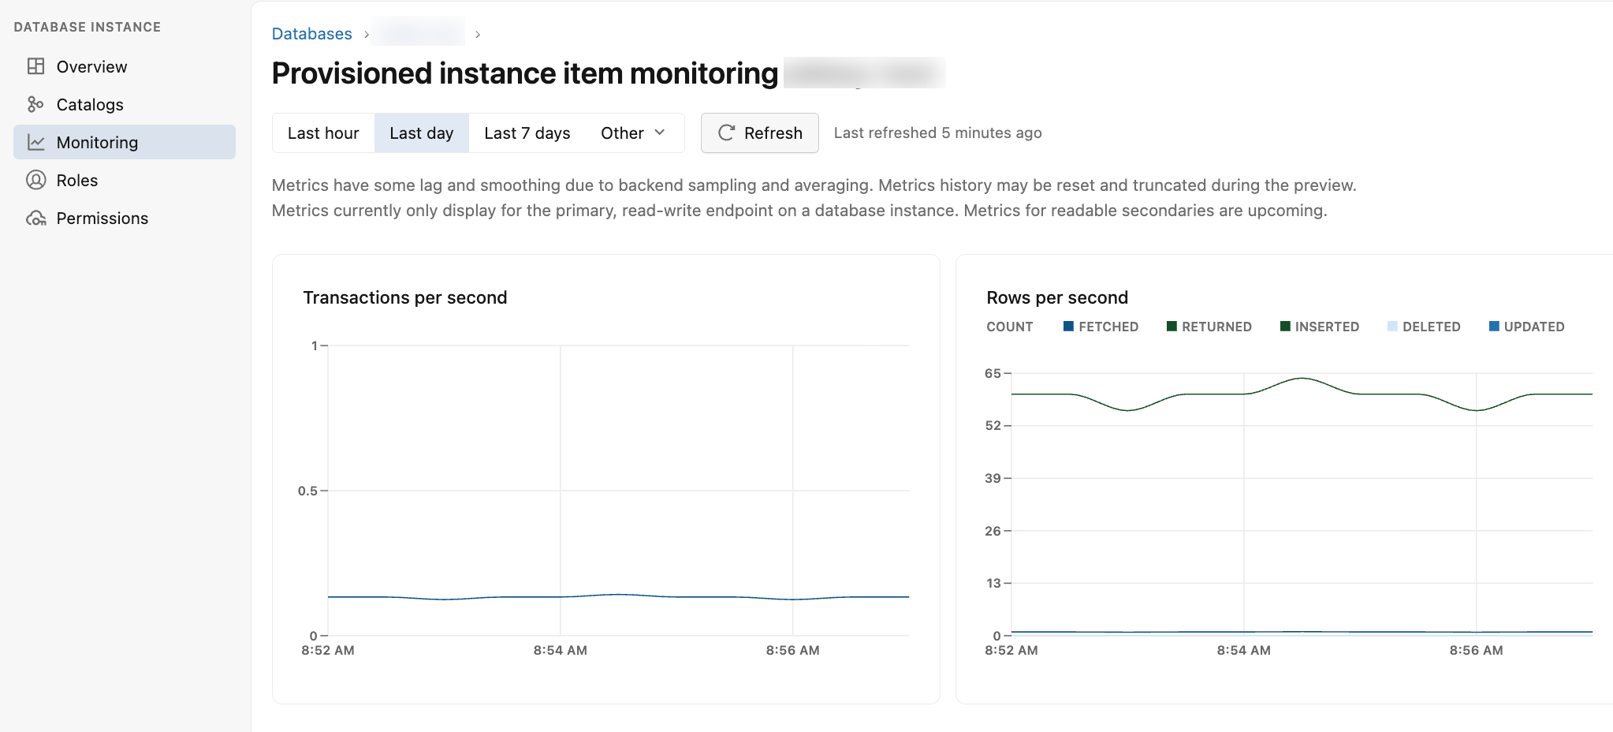This screenshot has height=732, width=1613.
Task: Select the Last 7 days time range
Action: (527, 133)
